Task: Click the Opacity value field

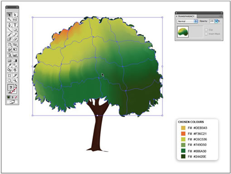Action: tap(212, 21)
